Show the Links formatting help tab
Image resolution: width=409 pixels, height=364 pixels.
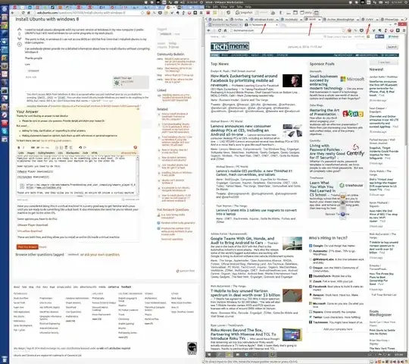[x=21, y=153]
